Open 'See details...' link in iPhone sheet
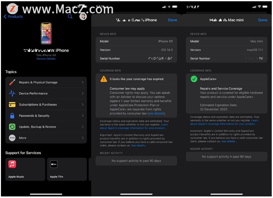This screenshot has width=273, height=198. click(139, 146)
